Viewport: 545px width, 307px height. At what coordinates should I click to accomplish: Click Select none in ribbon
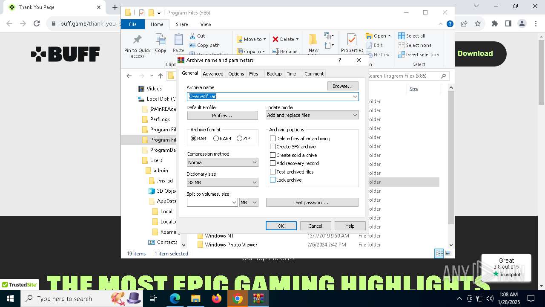coord(415,45)
